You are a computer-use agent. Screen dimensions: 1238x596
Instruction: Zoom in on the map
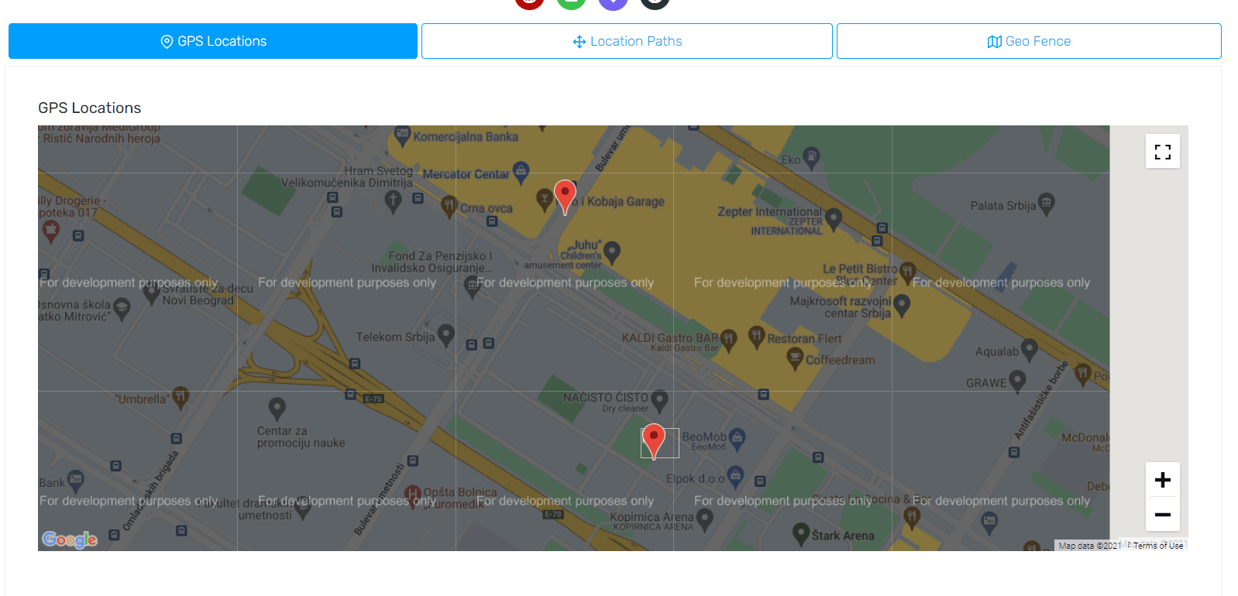1162,480
